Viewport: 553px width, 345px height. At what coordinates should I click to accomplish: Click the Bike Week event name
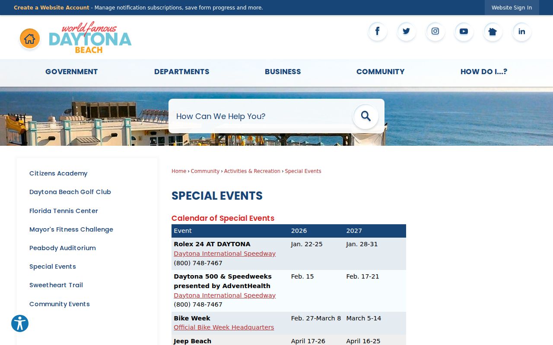point(192,318)
